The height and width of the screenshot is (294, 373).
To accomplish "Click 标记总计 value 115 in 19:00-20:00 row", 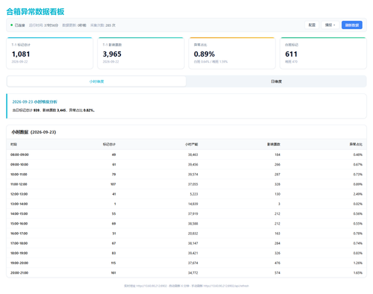I will pos(113,263).
